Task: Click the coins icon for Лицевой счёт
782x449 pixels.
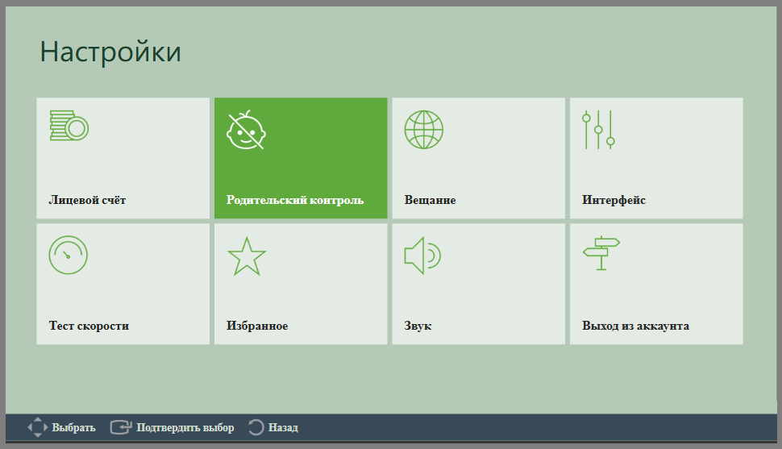Action: click(69, 125)
